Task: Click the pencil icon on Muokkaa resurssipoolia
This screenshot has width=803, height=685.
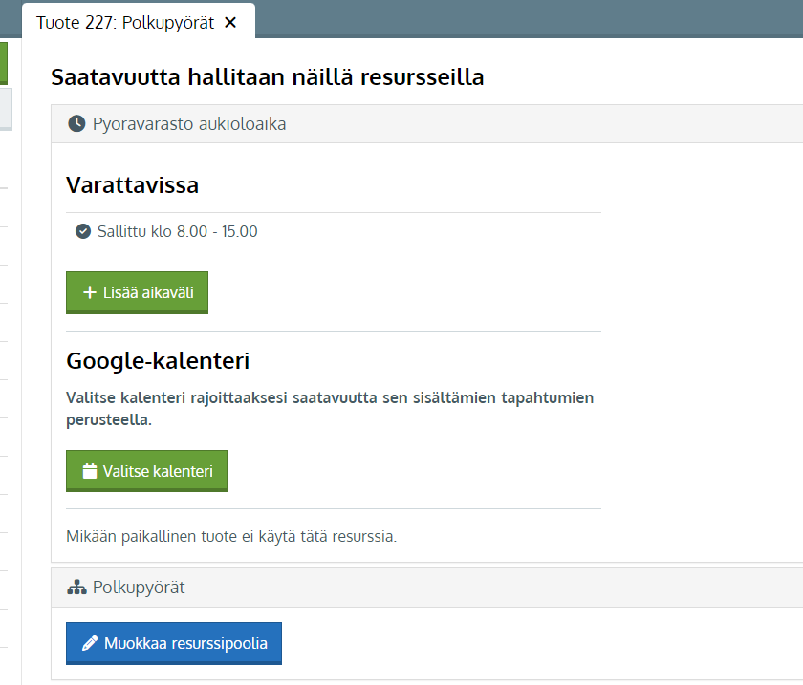Action: coord(90,643)
